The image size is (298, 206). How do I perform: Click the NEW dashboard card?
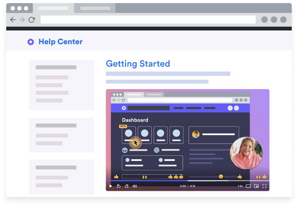(129, 135)
